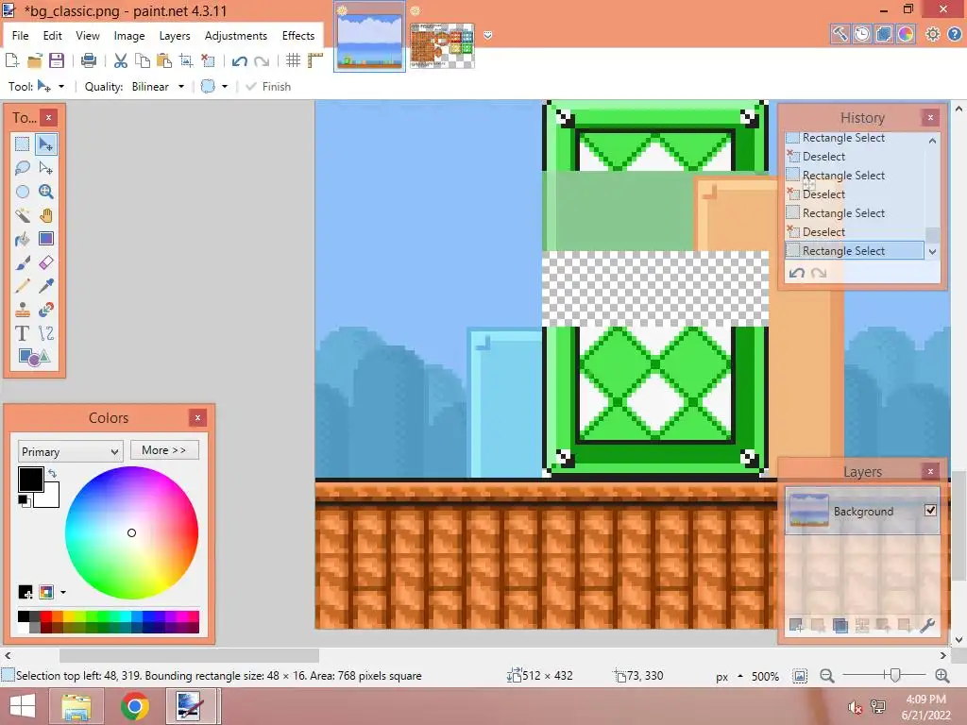The width and height of the screenshot is (967, 725).
Task: Click the Paste clipboard icon
Action: pyautogui.click(x=164, y=60)
